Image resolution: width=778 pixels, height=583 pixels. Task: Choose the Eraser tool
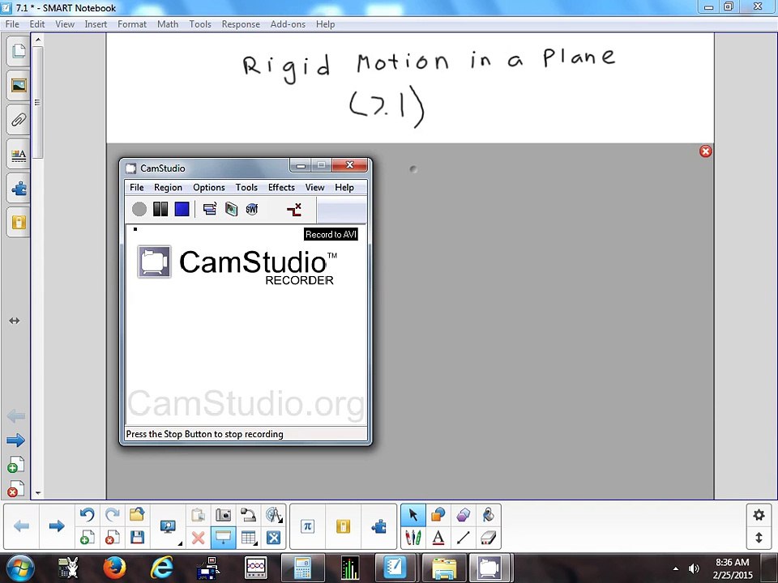pos(488,538)
